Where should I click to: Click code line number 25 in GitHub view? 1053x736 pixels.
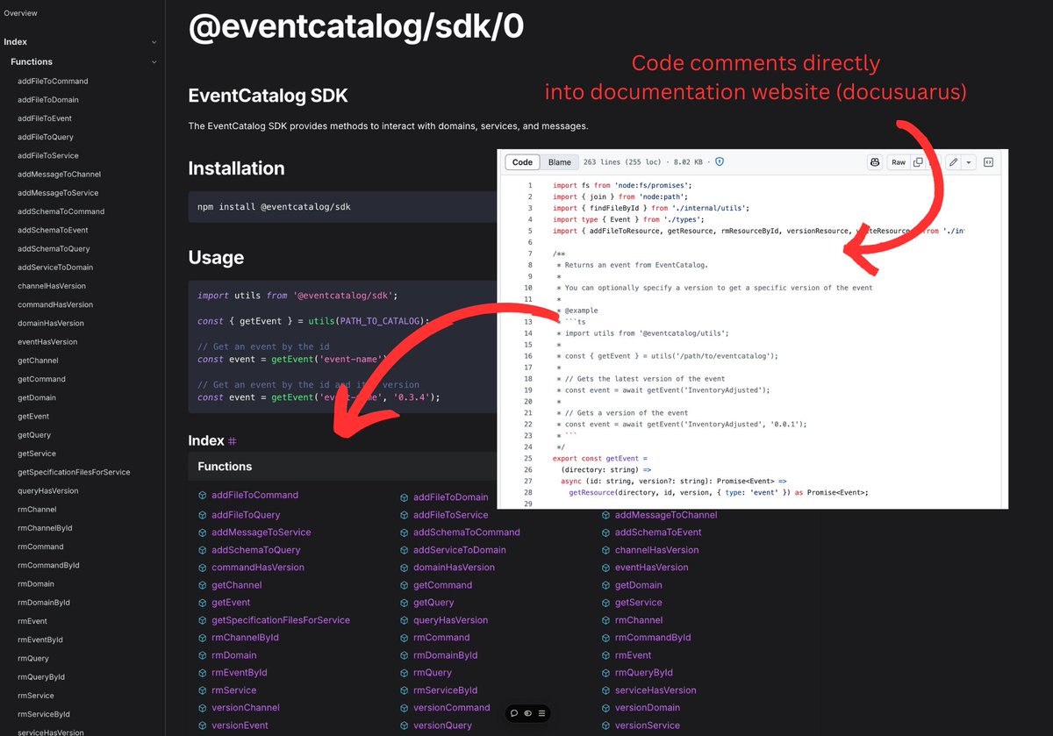pos(527,459)
